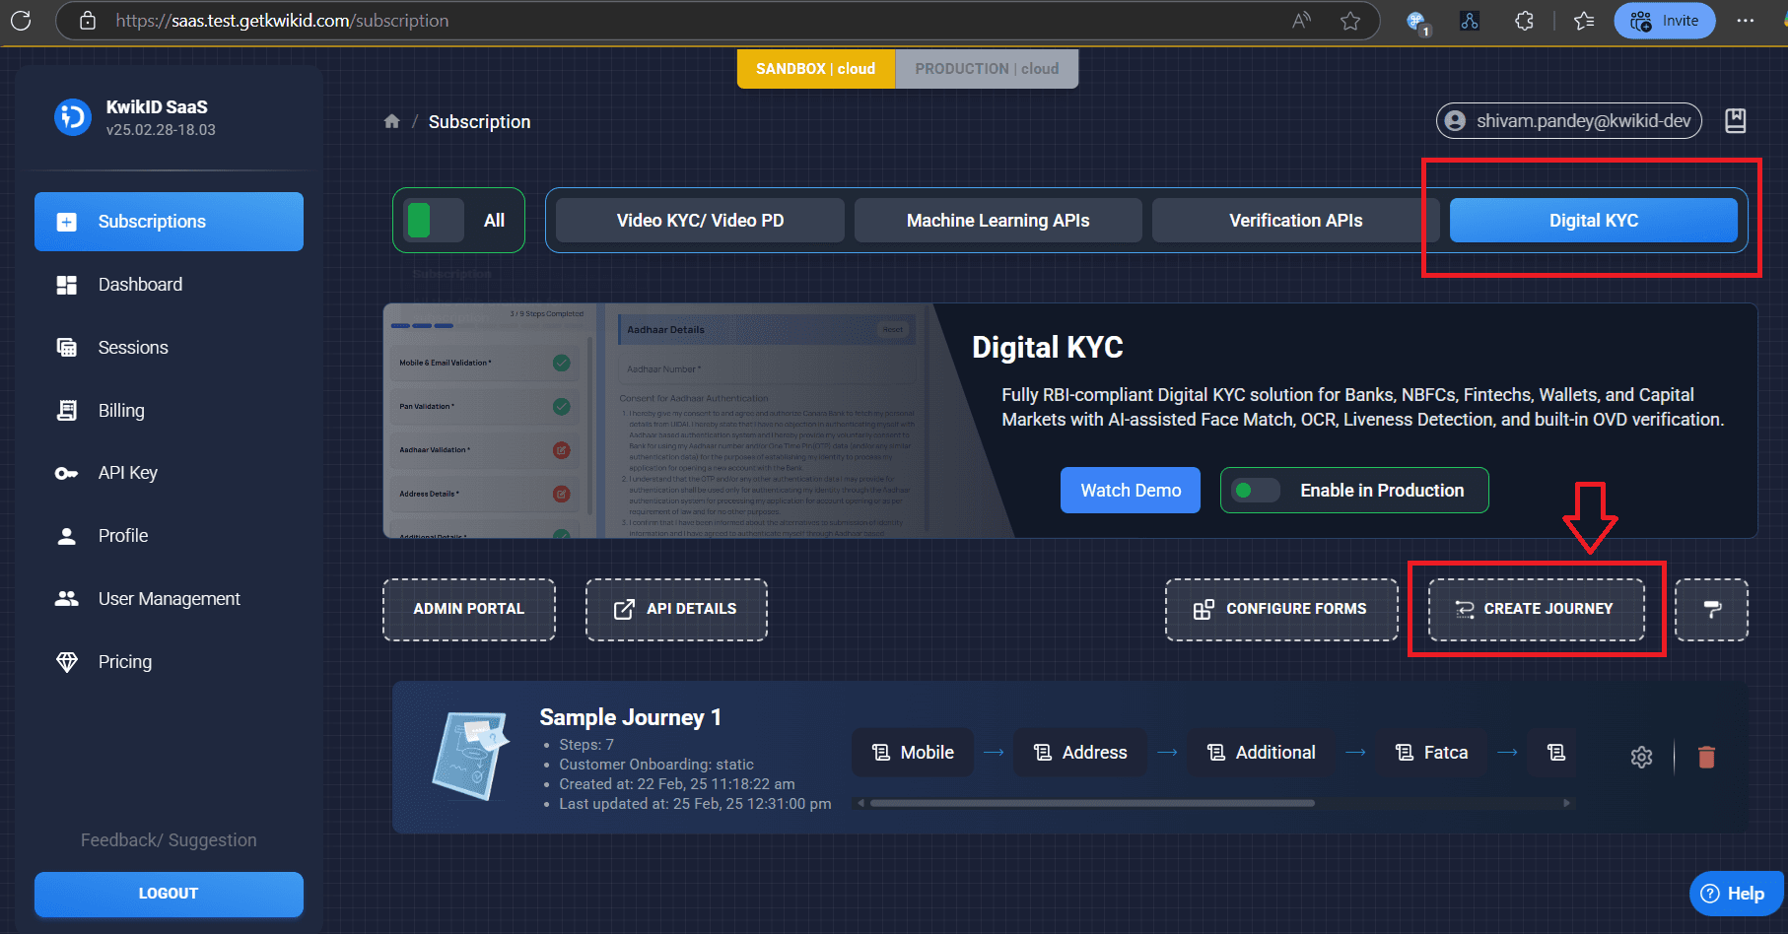The image size is (1788, 934).
Task: Click the KwikID SaaS logo icon
Action: click(72, 117)
